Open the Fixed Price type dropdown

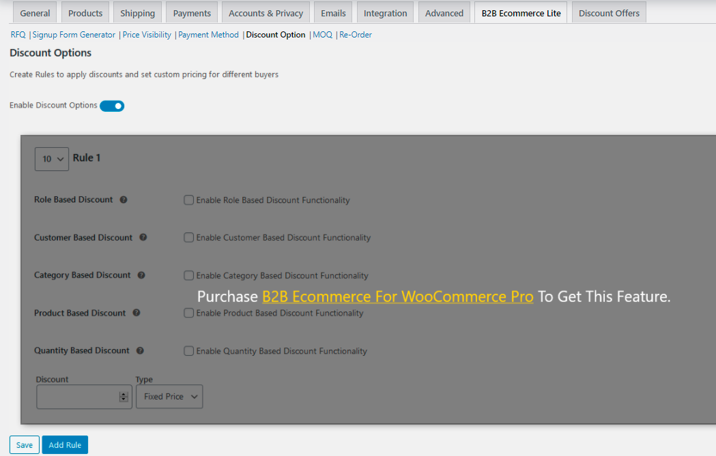tap(169, 397)
